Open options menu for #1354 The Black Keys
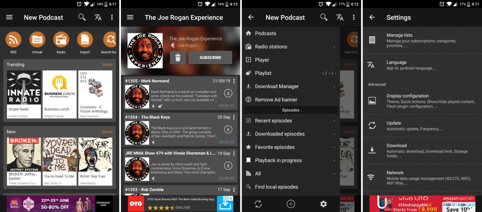 tap(234, 117)
